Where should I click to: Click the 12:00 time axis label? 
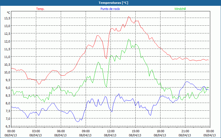[x=111, y=131]
